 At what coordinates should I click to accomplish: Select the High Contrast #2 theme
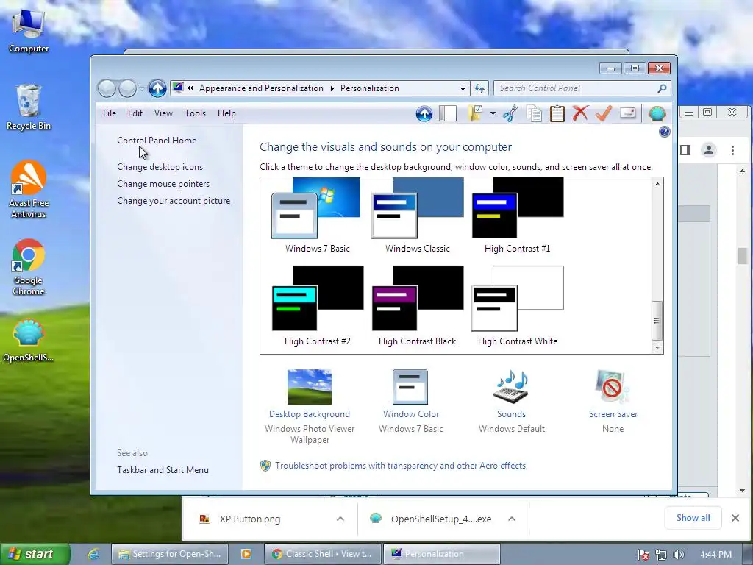317,305
